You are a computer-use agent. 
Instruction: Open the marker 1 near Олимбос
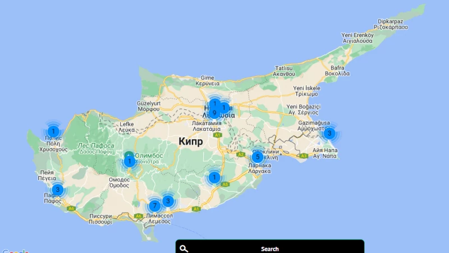pyautogui.click(x=130, y=162)
